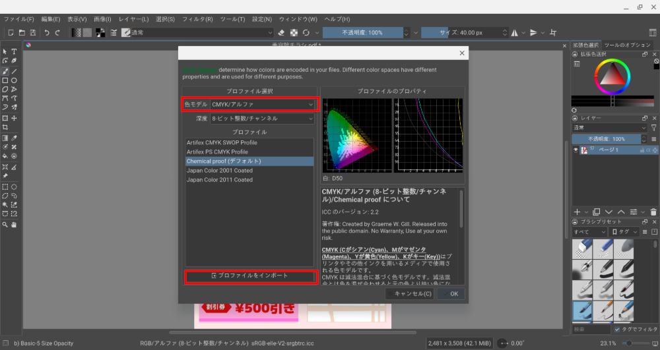This screenshot has height=350, width=660.
Task: Click the color wheel triangle selector
Action: [x=612, y=74]
